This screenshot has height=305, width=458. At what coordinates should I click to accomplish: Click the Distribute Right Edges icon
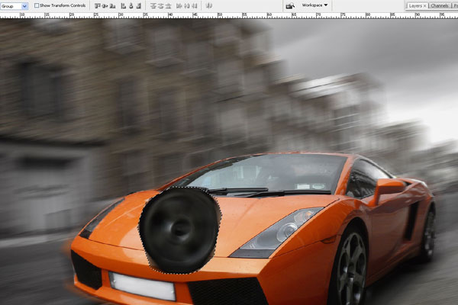coord(195,5)
